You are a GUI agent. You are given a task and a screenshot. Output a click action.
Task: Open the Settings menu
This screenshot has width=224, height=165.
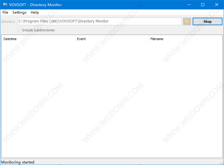click(19, 12)
